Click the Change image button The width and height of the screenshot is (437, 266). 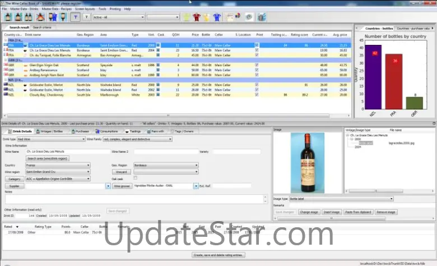(x=309, y=212)
